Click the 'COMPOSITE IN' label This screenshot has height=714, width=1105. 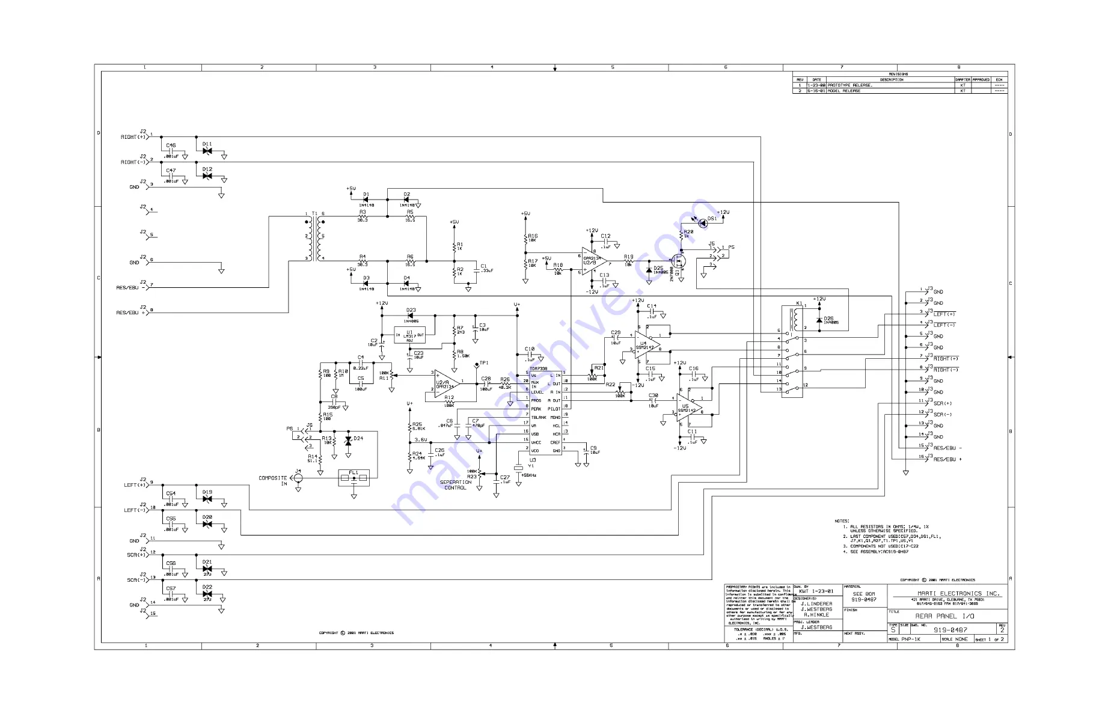(x=273, y=481)
